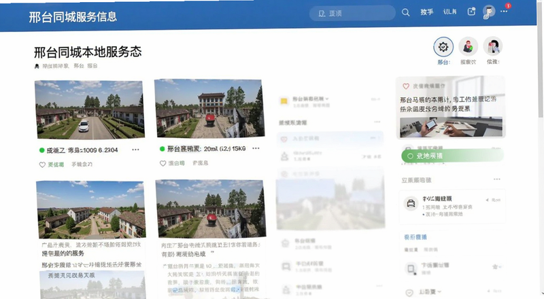Click the first card title ending 1009 6.2304
544x299 pixels.
click(x=82, y=150)
